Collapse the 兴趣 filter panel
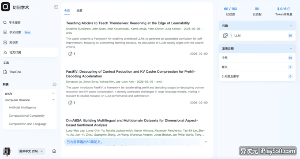Image resolution: width=300 pixels, height=159 pixels. [x=291, y=26]
